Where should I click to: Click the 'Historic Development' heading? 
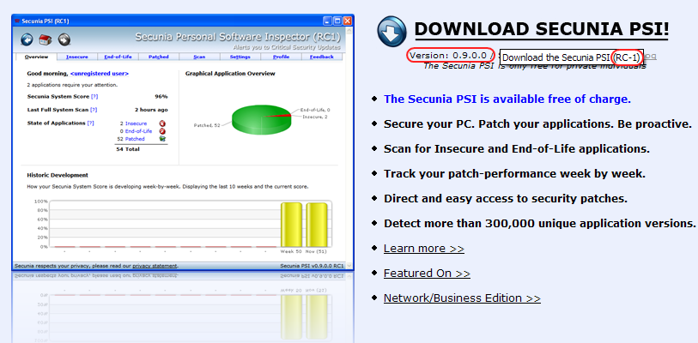point(58,175)
